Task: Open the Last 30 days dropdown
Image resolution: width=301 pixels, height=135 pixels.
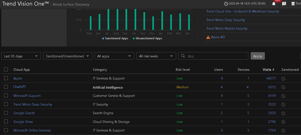Action: [21, 56]
